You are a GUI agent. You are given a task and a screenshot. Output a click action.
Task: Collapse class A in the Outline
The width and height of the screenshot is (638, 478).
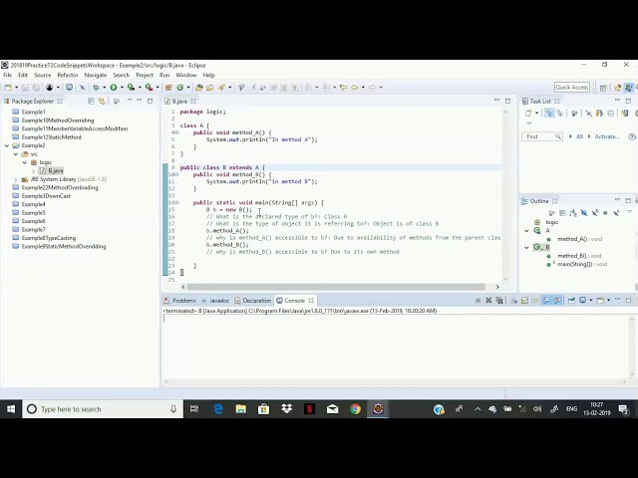pos(527,230)
